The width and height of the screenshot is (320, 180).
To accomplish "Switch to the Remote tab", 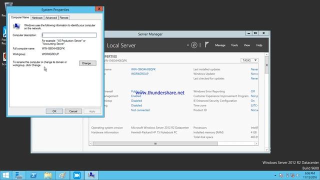I will click(64, 18).
